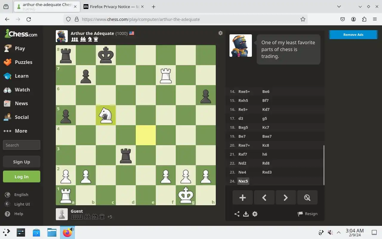Open game panel settings gear

tap(255, 214)
